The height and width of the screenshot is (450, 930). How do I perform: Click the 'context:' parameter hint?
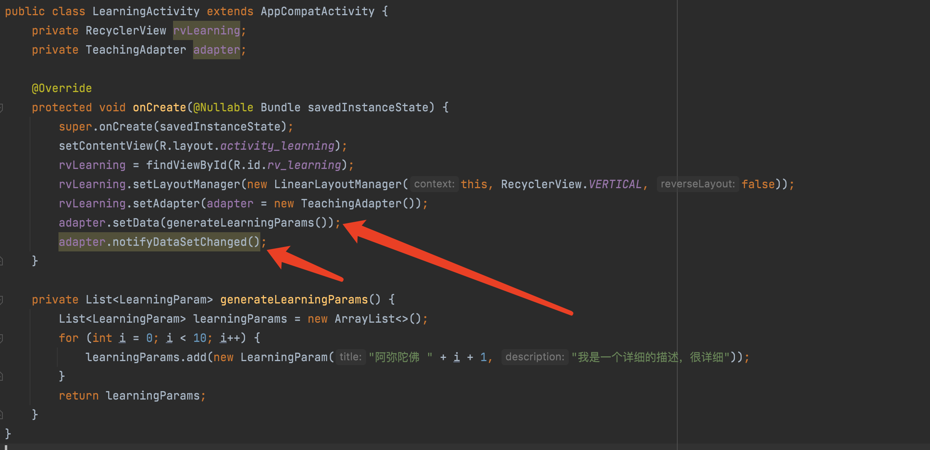click(434, 184)
